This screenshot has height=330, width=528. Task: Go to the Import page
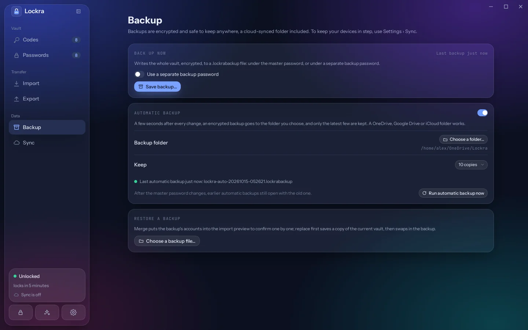[47, 84]
